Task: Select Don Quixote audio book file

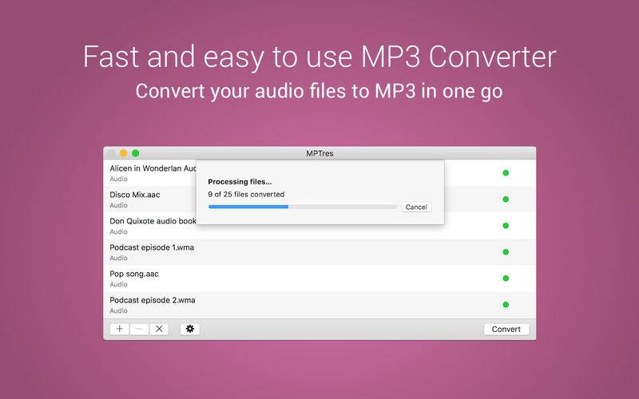Action: [x=320, y=226]
